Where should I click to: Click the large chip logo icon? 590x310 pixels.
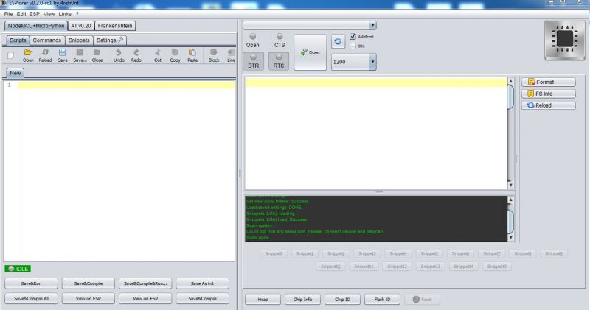tap(564, 40)
